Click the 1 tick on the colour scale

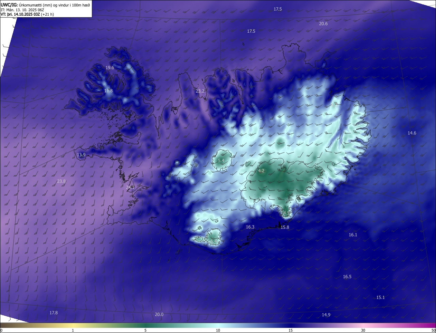pos(73,330)
